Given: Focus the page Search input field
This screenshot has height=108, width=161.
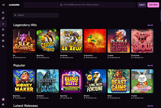Looking at the screenshot, I should pyautogui.click(x=36, y=15).
